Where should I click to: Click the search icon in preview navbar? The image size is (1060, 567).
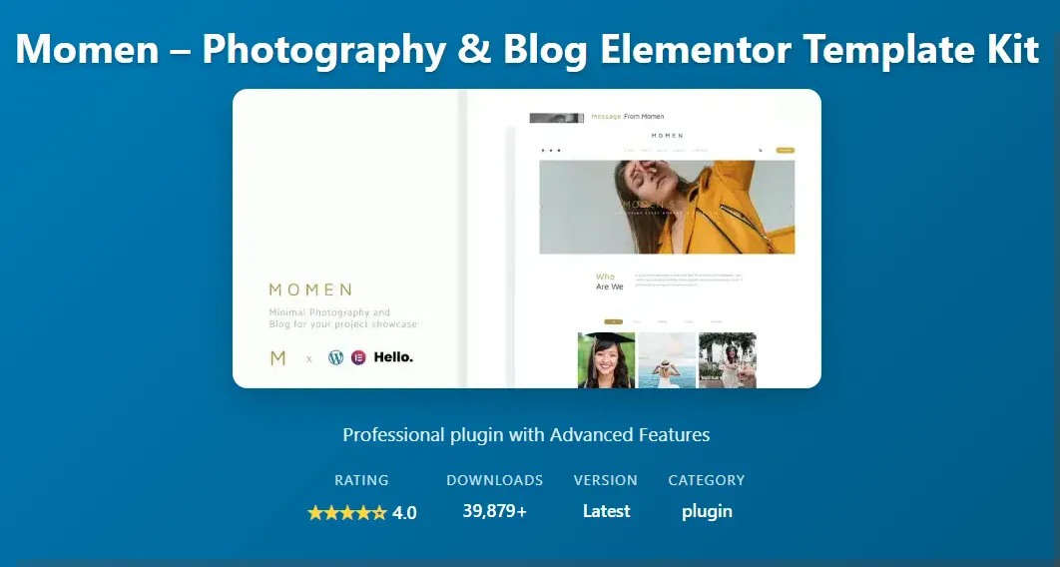[x=760, y=151]
